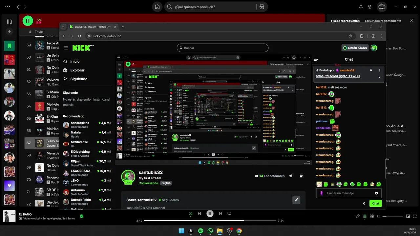
Task: Click the follow user icon beside share
Action: point(301,176)
